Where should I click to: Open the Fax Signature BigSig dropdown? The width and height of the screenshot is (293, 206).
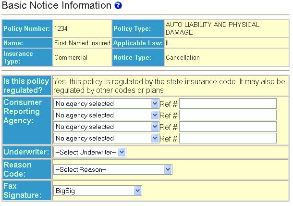coord(98,191)
